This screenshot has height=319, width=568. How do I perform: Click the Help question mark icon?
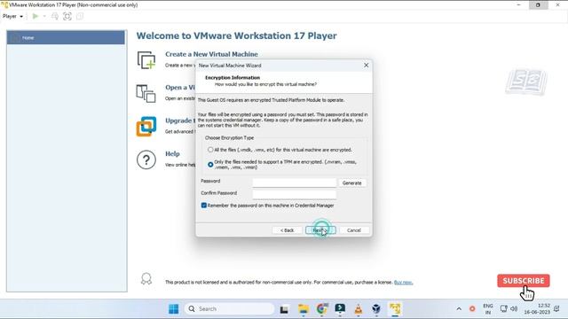(146, 159)
